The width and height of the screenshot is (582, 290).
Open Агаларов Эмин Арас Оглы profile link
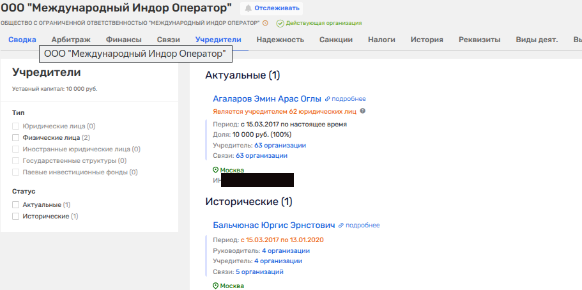[266, 98]
